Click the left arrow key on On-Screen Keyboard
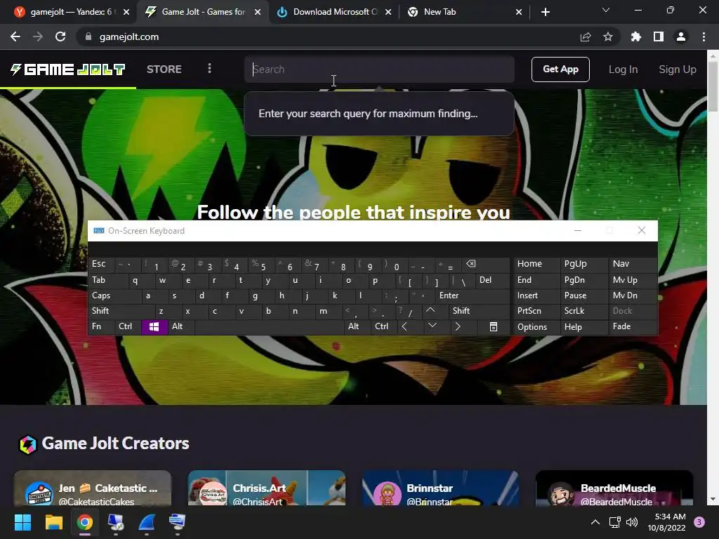 tap(404, 326)
